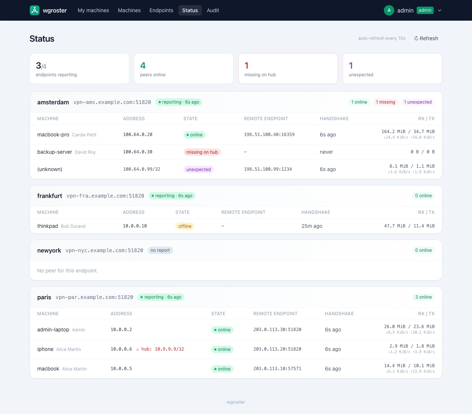Click remote endpoint 198.51.100.40:16359
472x414 pixels.
pyautogui.click(x=269, y=135)
